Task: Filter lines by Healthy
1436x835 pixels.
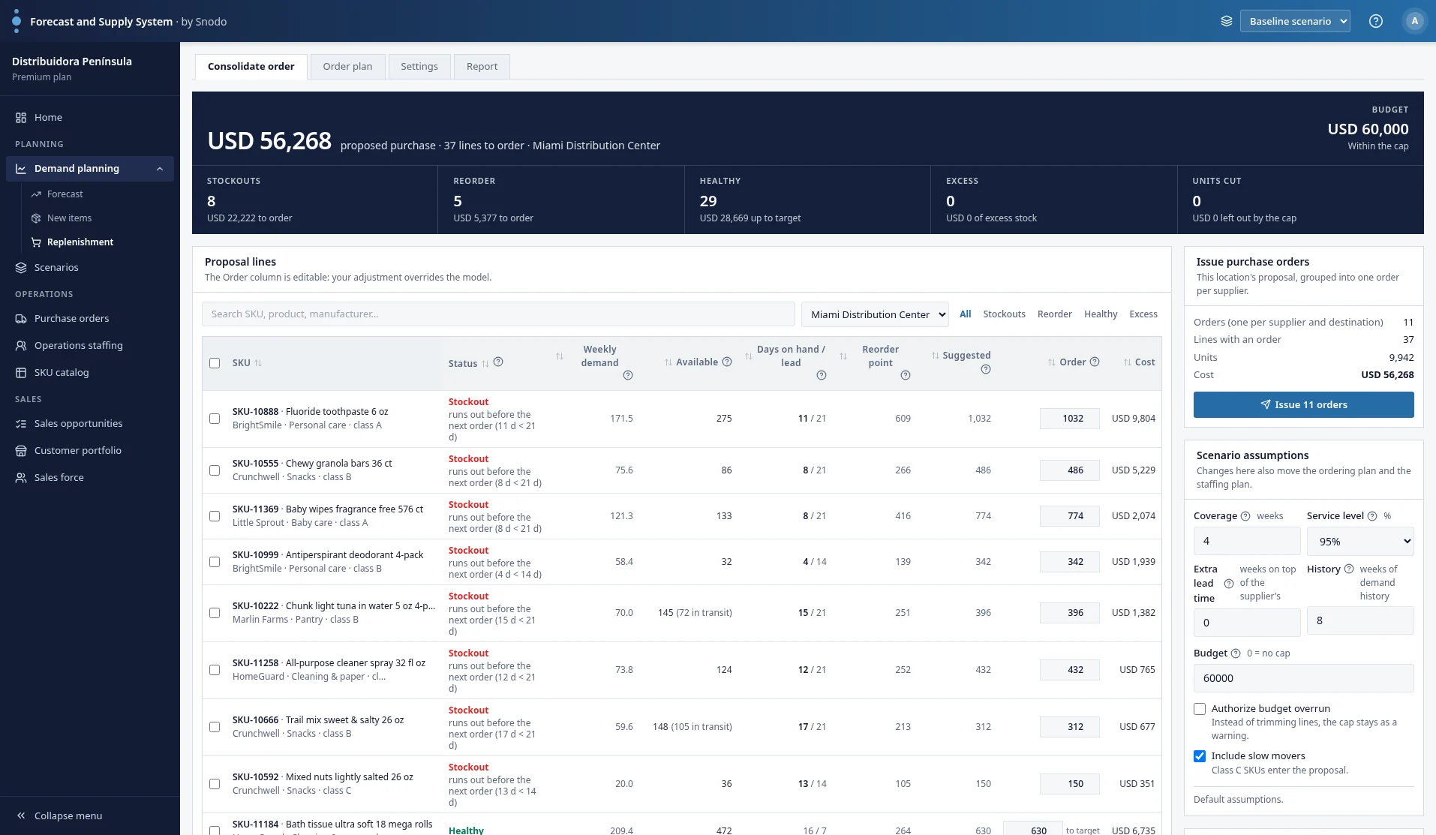Action: click(x=1101, y=314)
